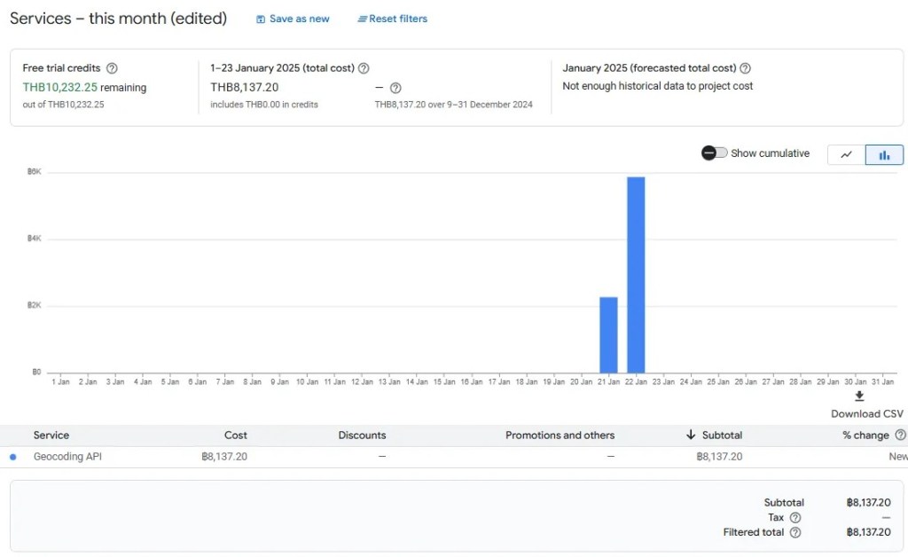Click the Download CSV label
908x557 pixels.
(x=866, y=414)
